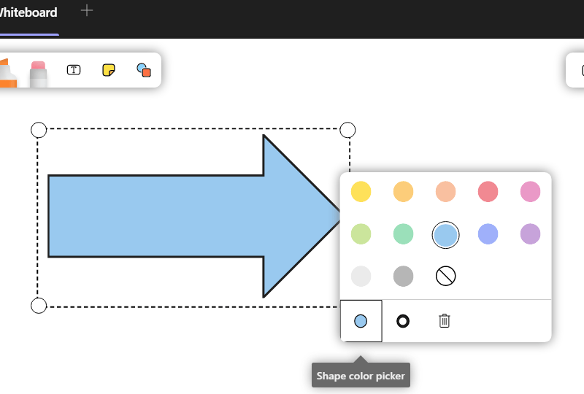Open the shapes tool
The height and width of the screenshot is (394, 584).
pos(144,70)
